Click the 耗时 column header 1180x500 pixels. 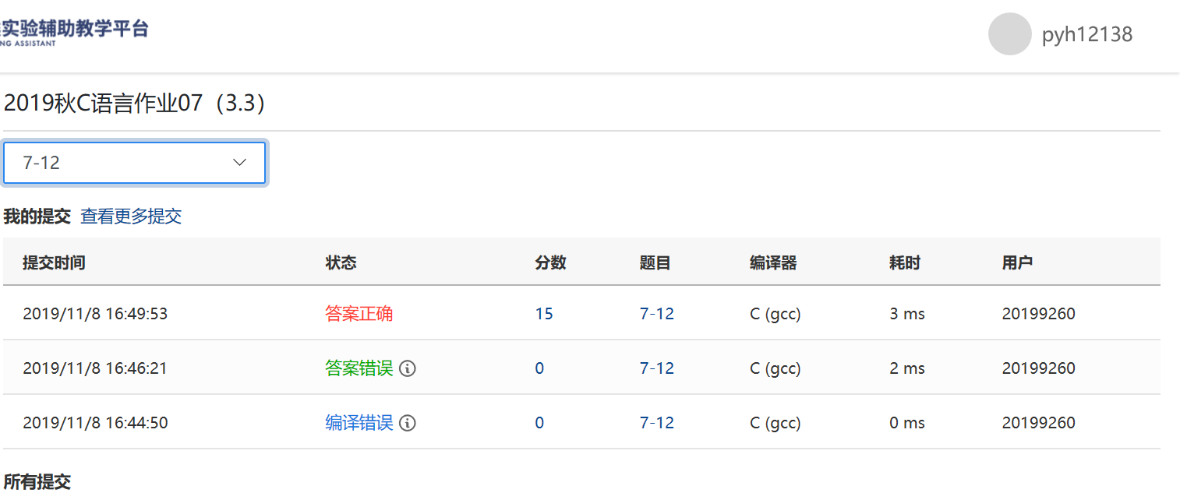904,262
